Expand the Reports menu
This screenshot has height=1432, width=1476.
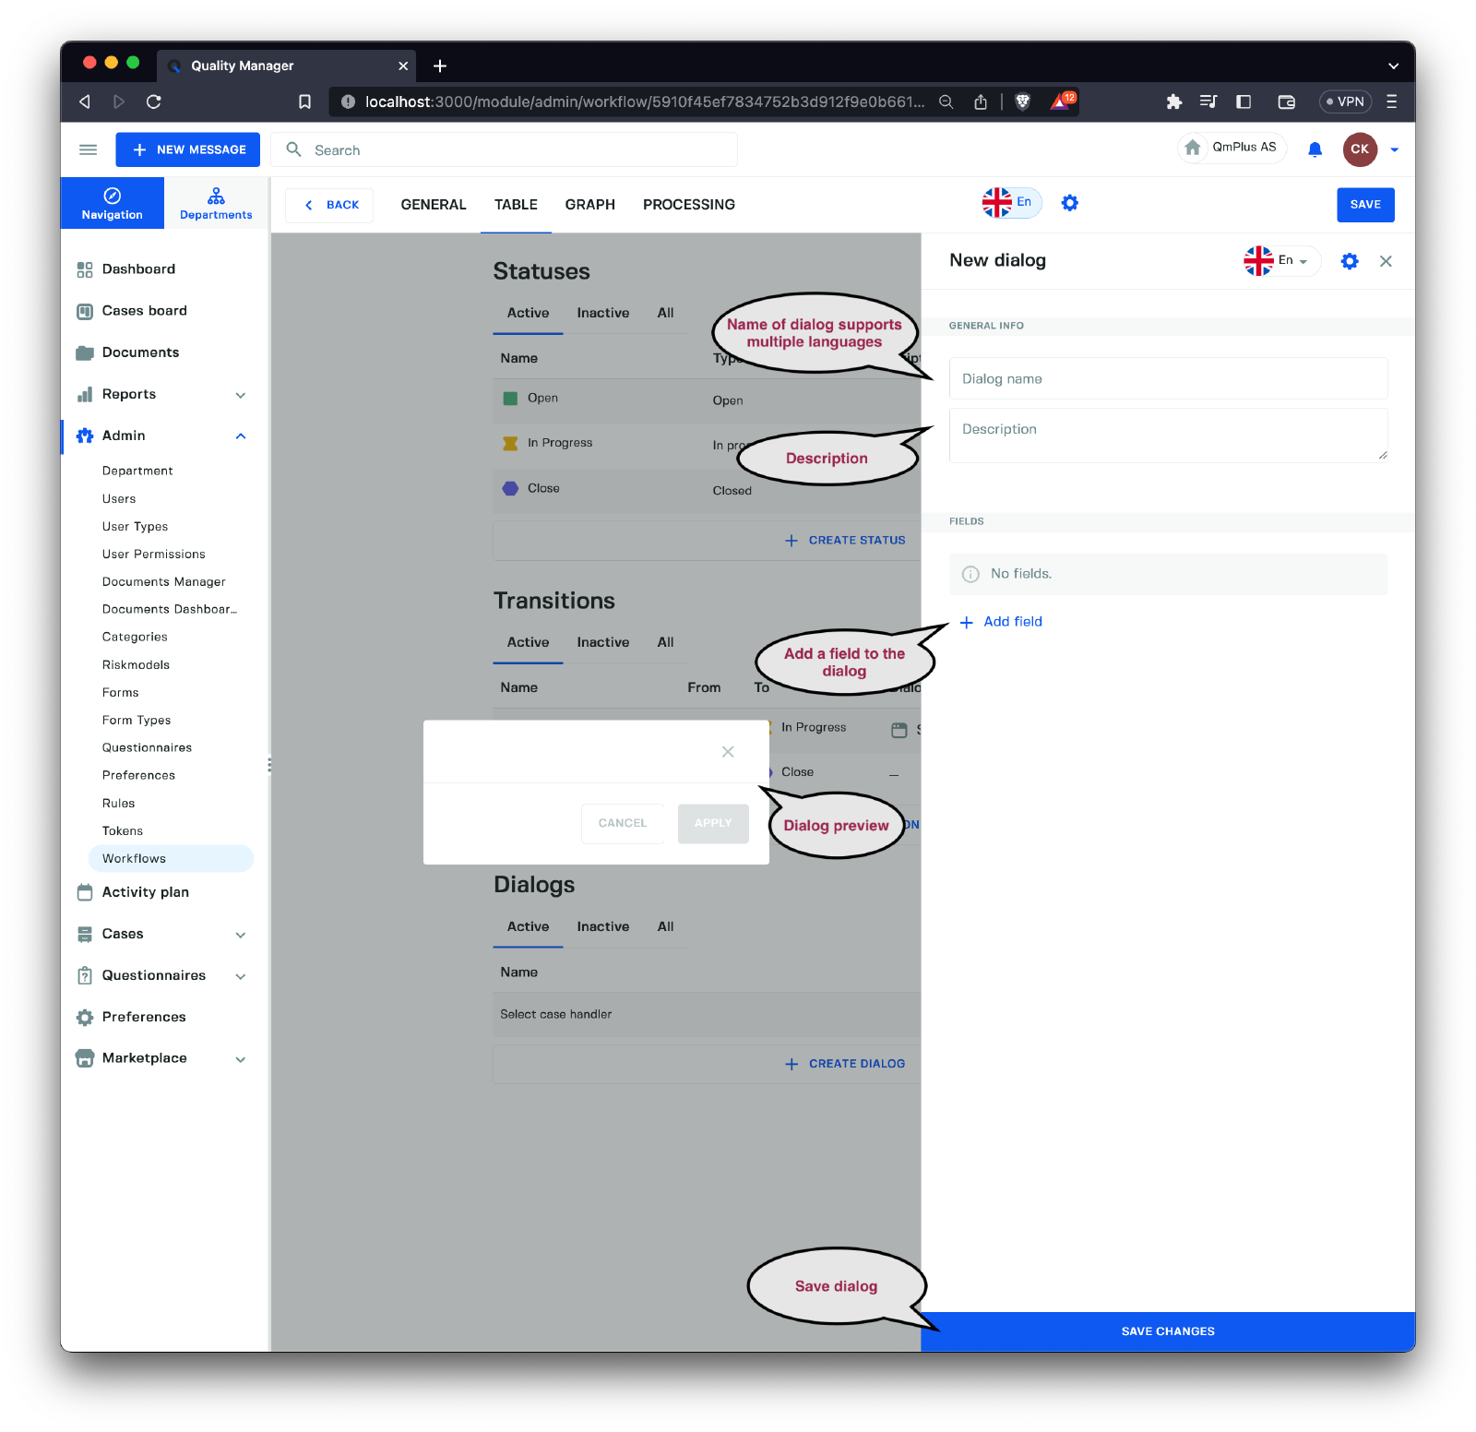tap(240, 395)
